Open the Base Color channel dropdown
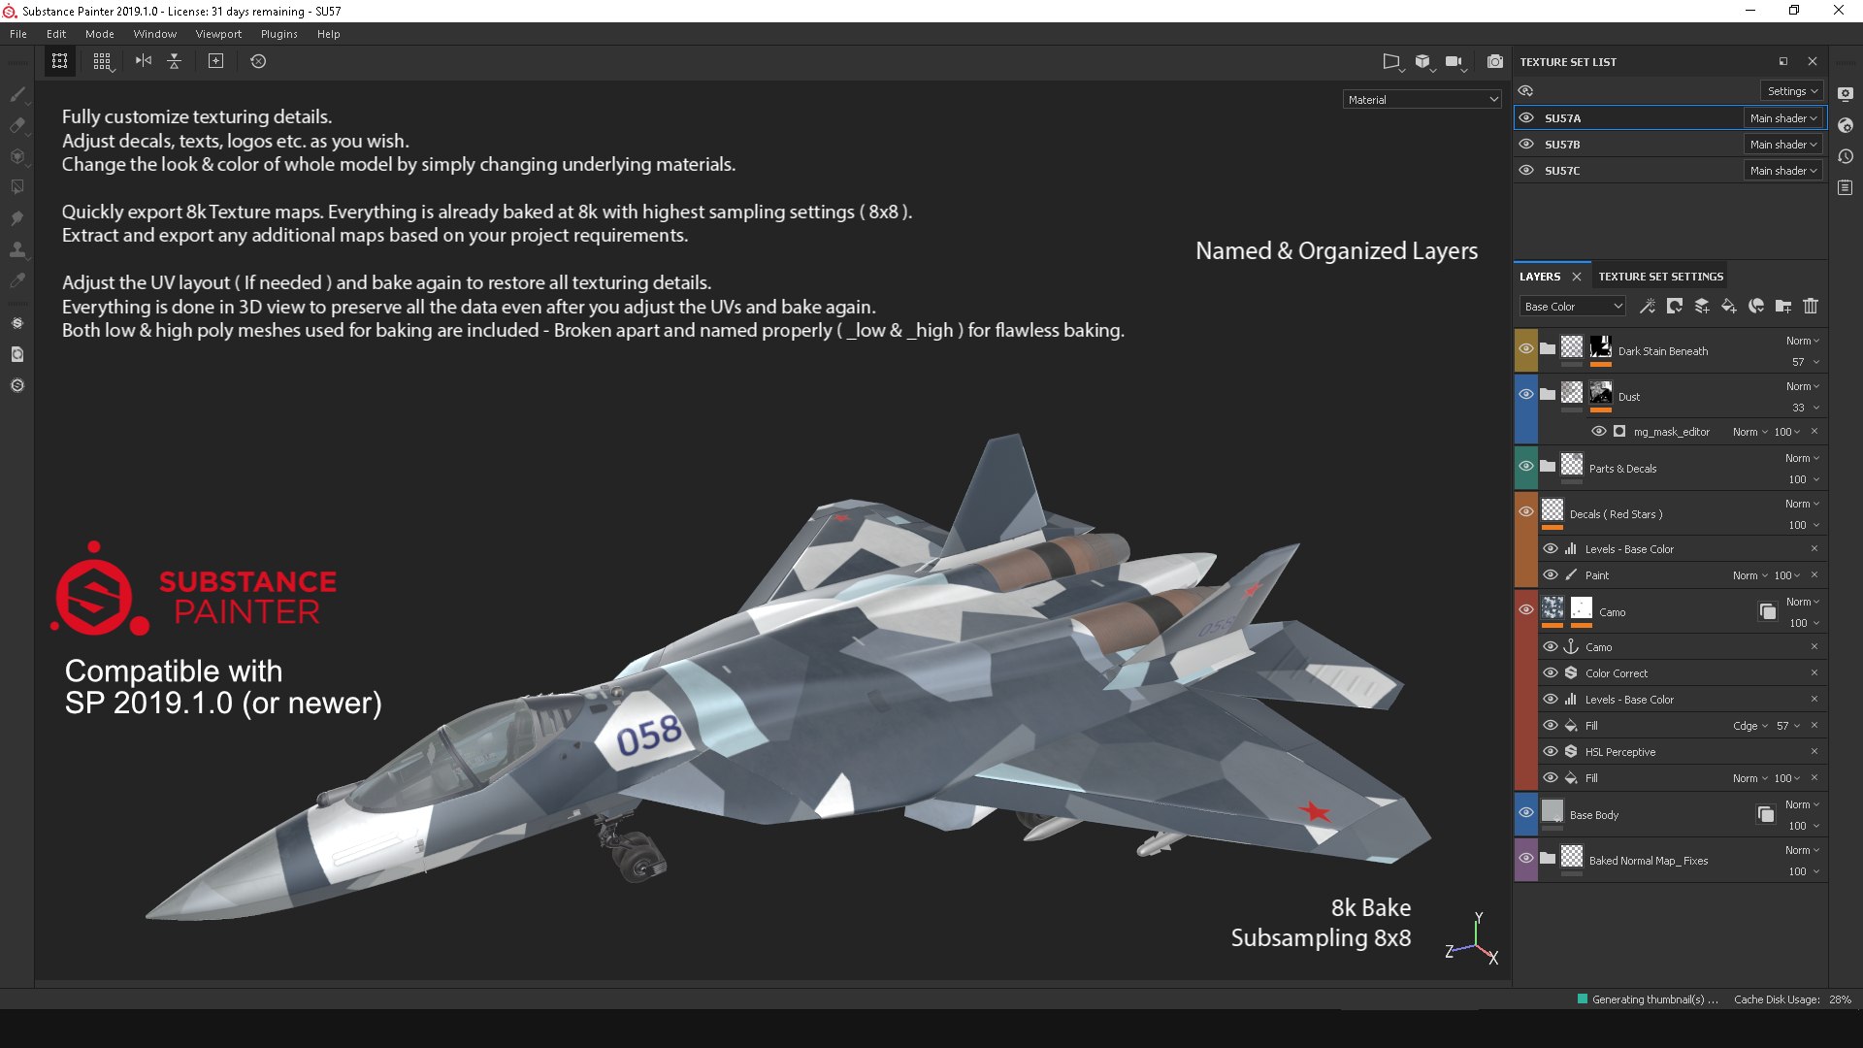The image size is (1863, 1048). pos(1572,307)
